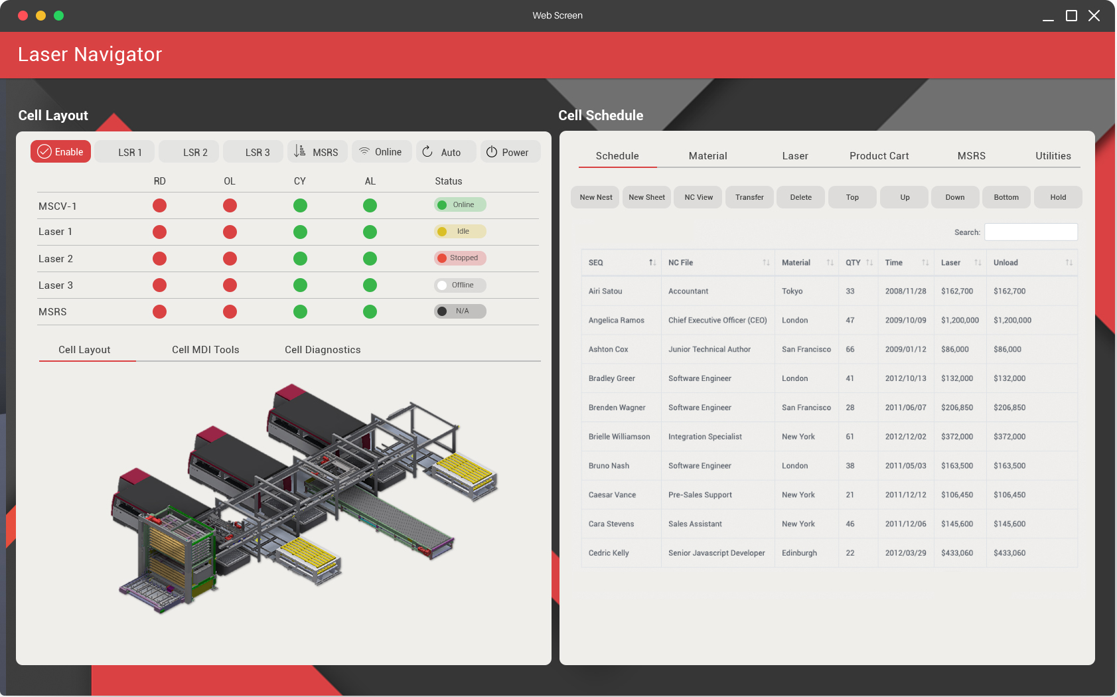The width and height of the screenshot is (1117, 697).
Task: Click the Bottom button
Action: coord(1006,197)
